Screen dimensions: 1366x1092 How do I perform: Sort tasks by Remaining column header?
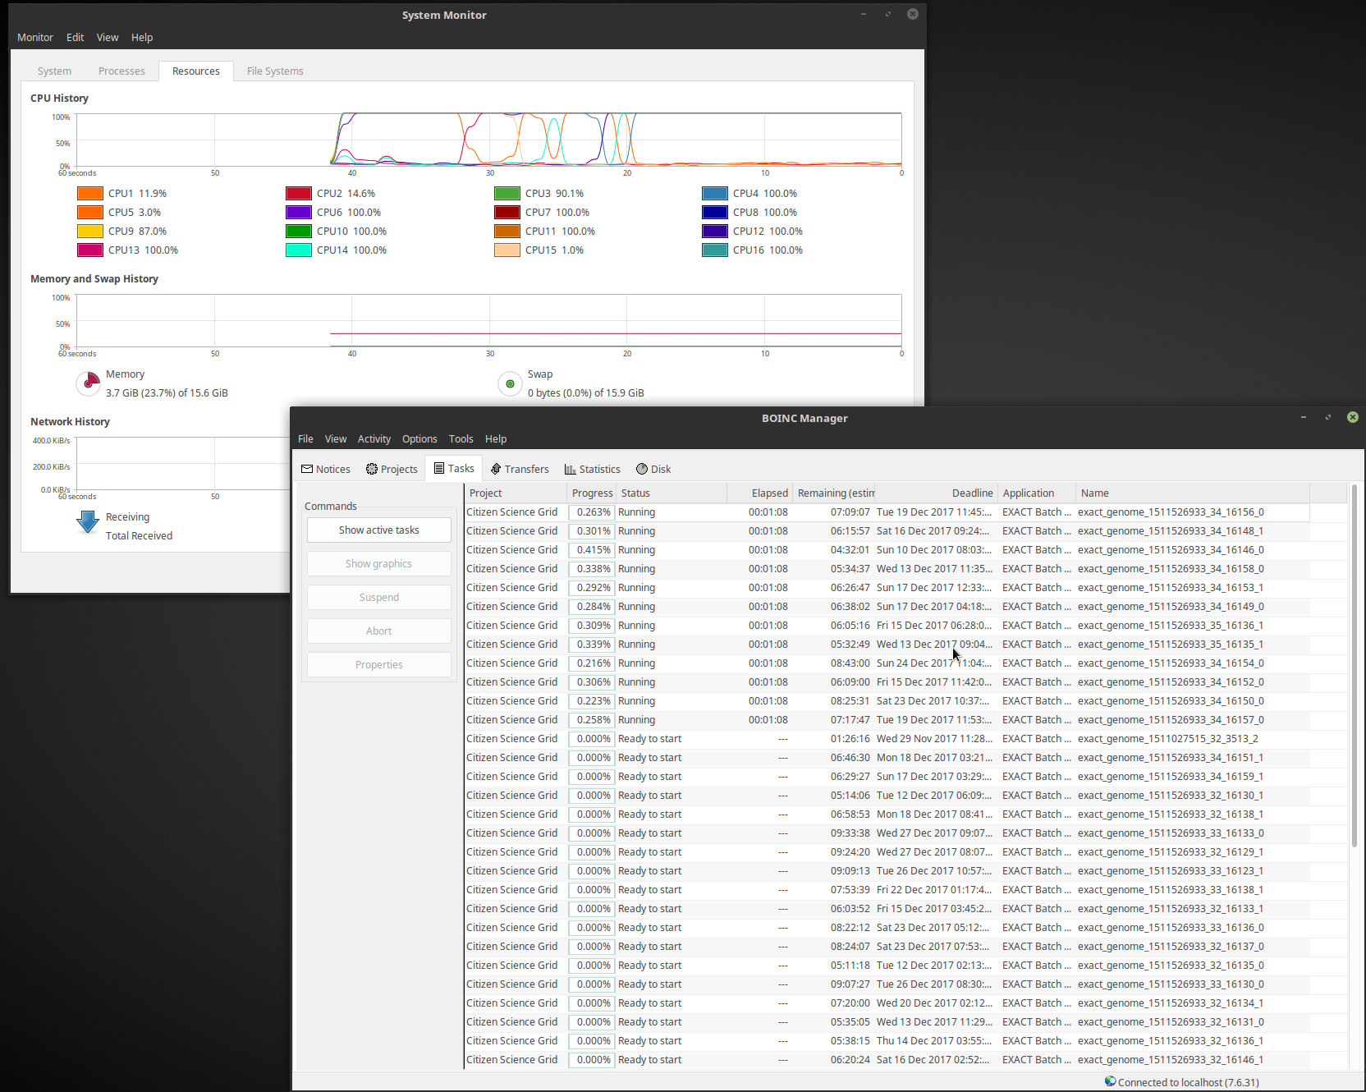(x=834, y=493)
